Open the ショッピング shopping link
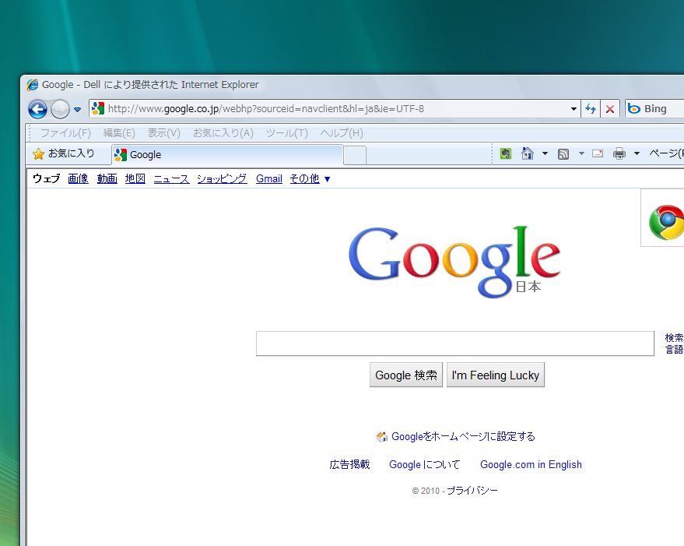This screenshot has height=546, width=684. coord(222,178)
